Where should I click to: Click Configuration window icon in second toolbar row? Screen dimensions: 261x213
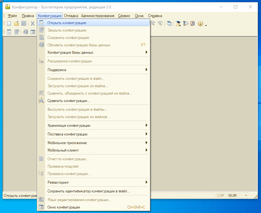point(33,32)
